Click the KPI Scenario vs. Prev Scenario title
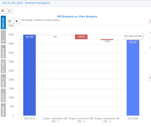 pos(77,17)
